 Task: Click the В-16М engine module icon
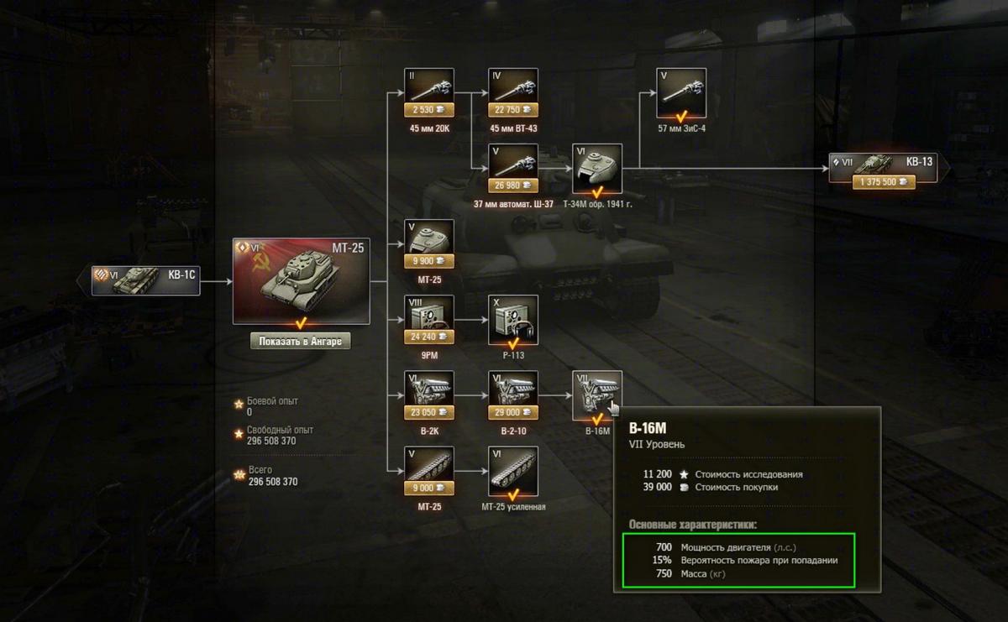(x=597, y=395)
